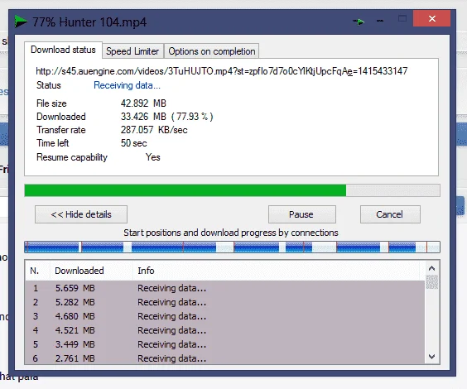Open the Options on completion tab
Viewport: 467px width, 389px height.
point(212,51)
